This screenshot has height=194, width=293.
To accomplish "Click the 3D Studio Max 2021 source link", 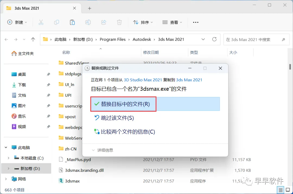I will click(143, 80).
